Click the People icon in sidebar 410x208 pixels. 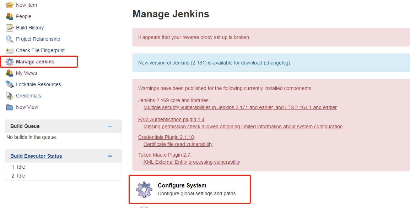tap(9, 16)
